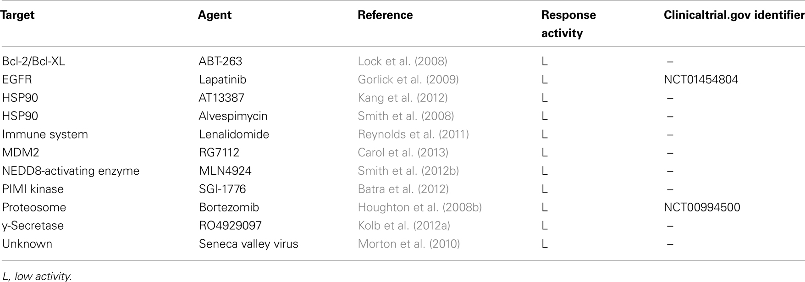805x282 pixels.
Task: Click the NCT00994500 trial identifier
Action: [702, 207]
